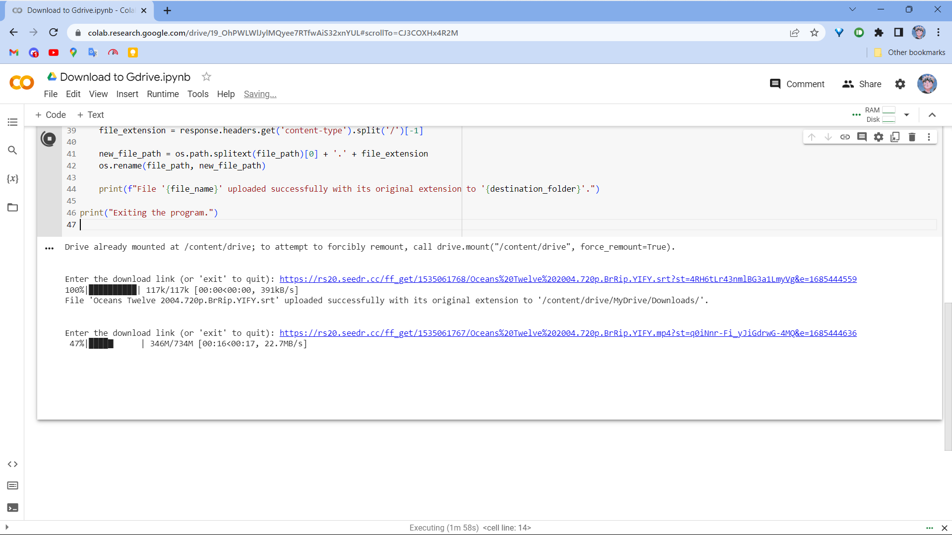Toggle the table of contents sidebar

coord(12,122)
